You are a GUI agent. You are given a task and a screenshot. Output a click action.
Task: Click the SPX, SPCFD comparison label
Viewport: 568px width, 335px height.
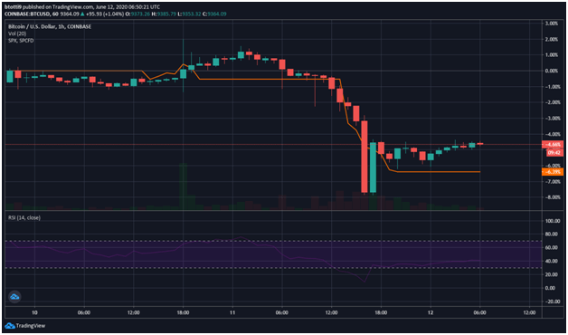click(x=22, y=41)
